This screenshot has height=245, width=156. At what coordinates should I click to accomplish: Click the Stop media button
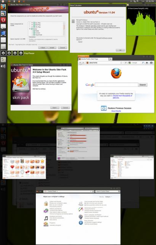click(x=9, y=53)
